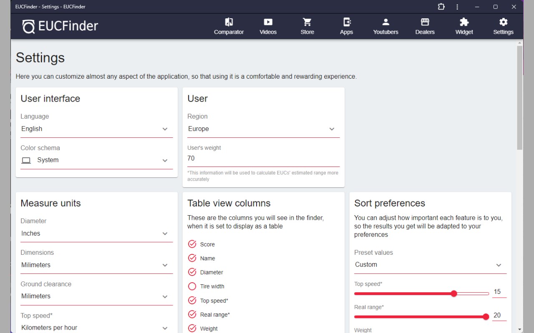
Task: Go to the Store cart icon
Action: point(307,22)
